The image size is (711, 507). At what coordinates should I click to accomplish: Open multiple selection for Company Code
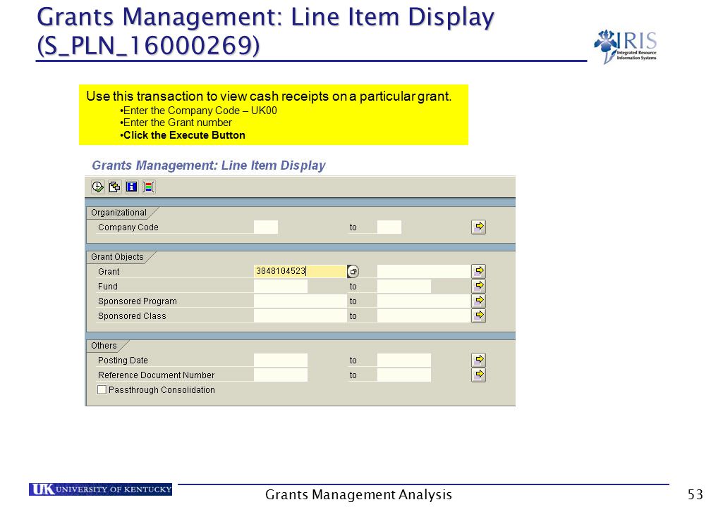478,227
